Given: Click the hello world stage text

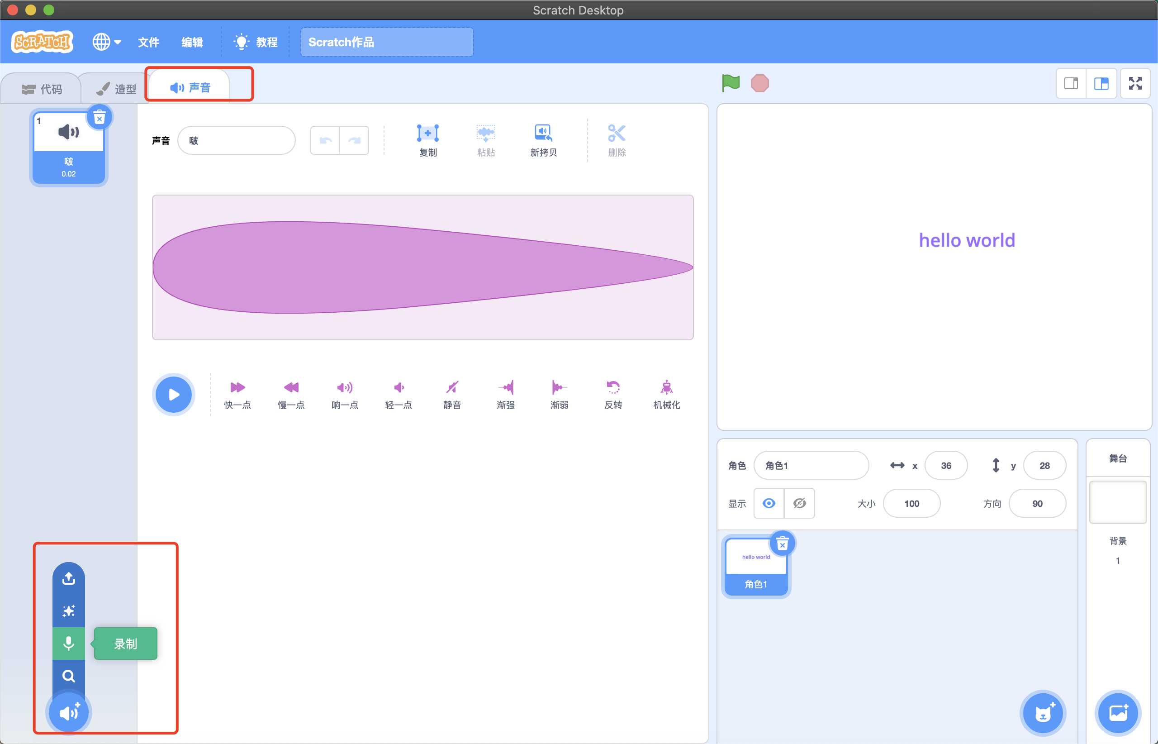Looking at the screenshot, I should coord(967,240).
